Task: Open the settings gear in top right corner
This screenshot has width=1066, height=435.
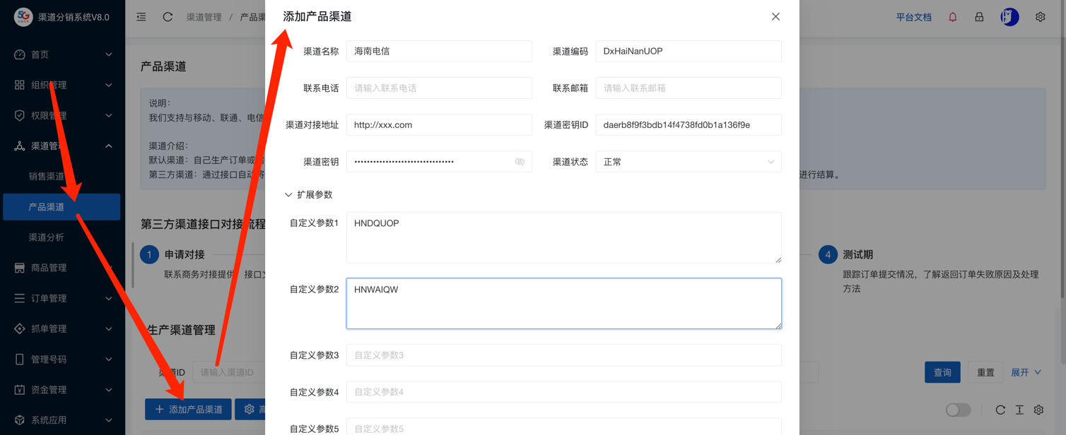Action: coord(1040,16)
